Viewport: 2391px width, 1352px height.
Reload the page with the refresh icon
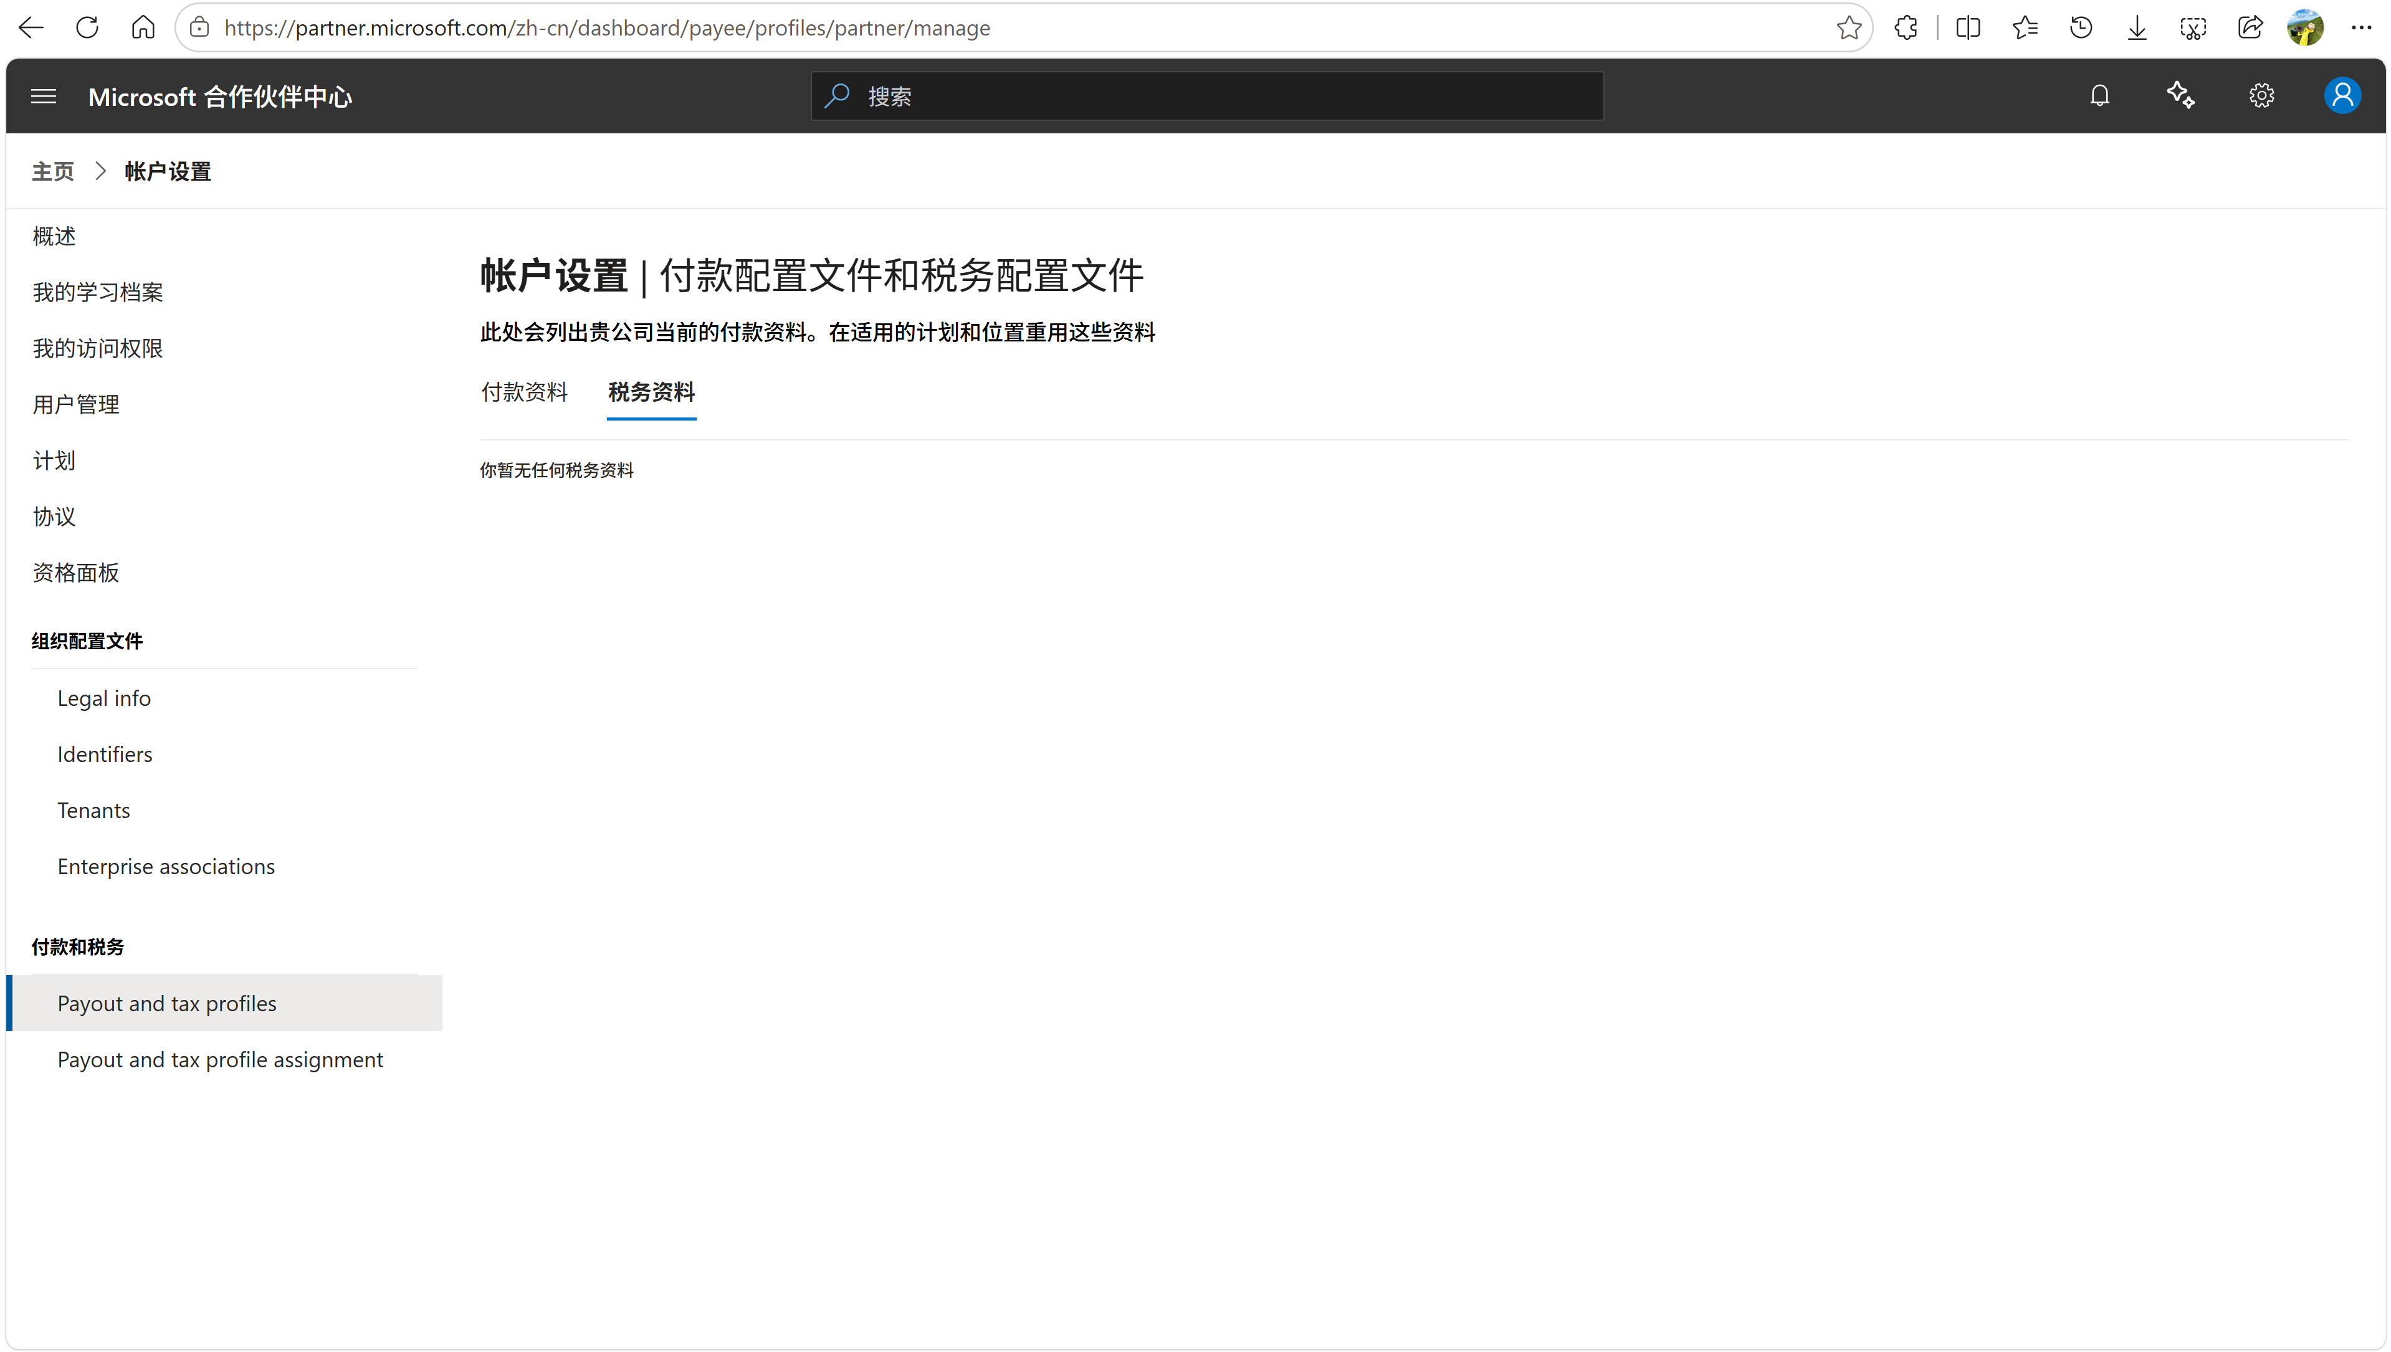coord(87,28)
